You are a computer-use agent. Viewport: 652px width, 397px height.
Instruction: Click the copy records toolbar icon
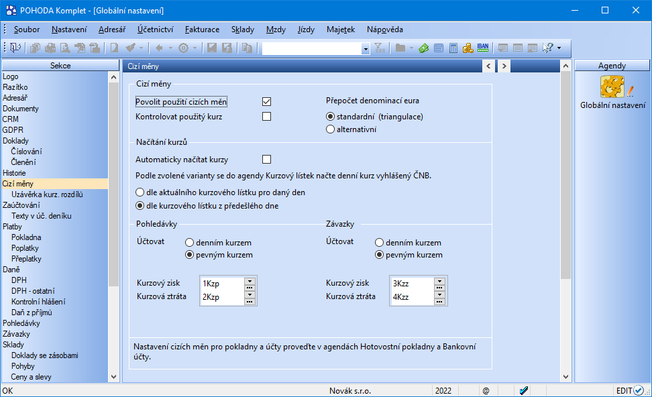[35, 48]
